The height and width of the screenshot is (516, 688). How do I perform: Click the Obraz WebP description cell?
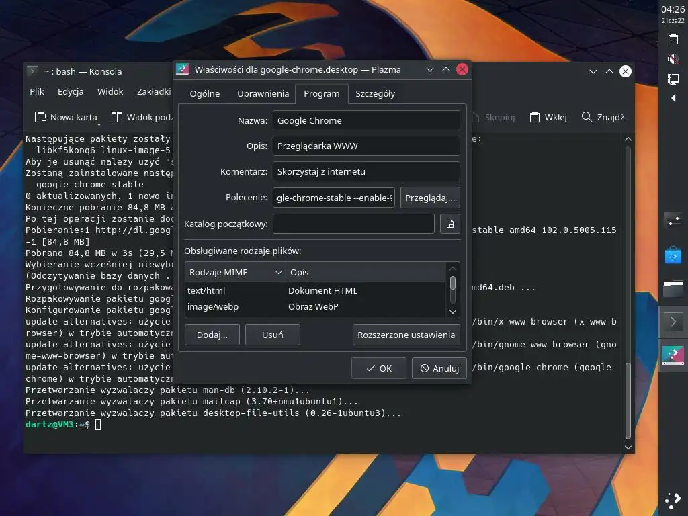(x=313, y=306)
